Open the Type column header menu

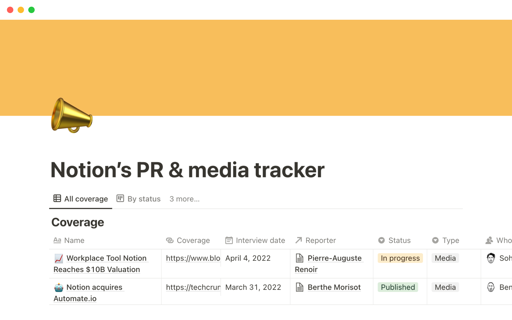[450, 240]
